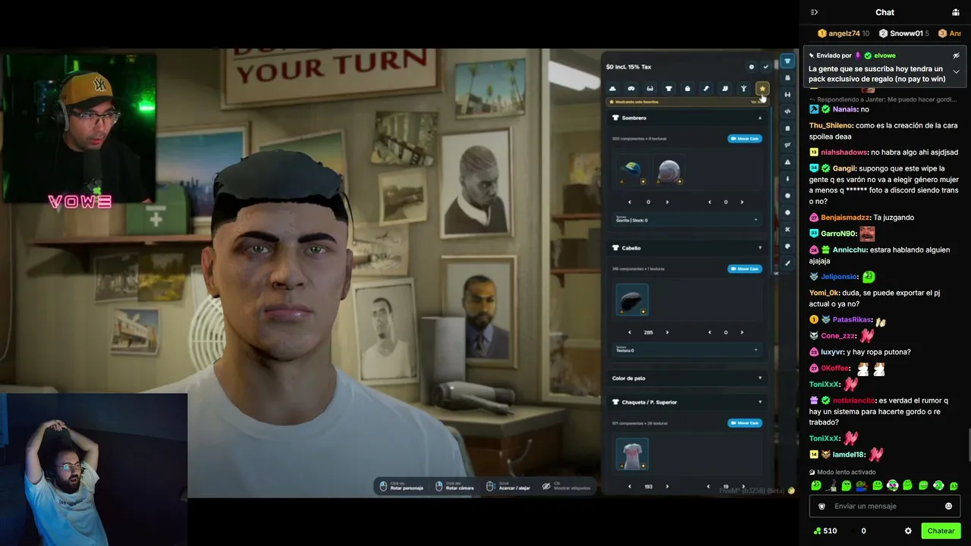
Task: Click the info icon beside the price
Action: 752,67
